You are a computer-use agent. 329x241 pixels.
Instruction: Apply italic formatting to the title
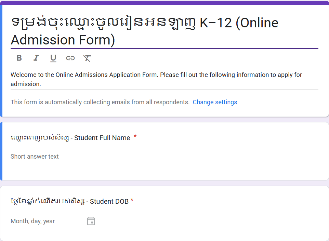point(36,58)
